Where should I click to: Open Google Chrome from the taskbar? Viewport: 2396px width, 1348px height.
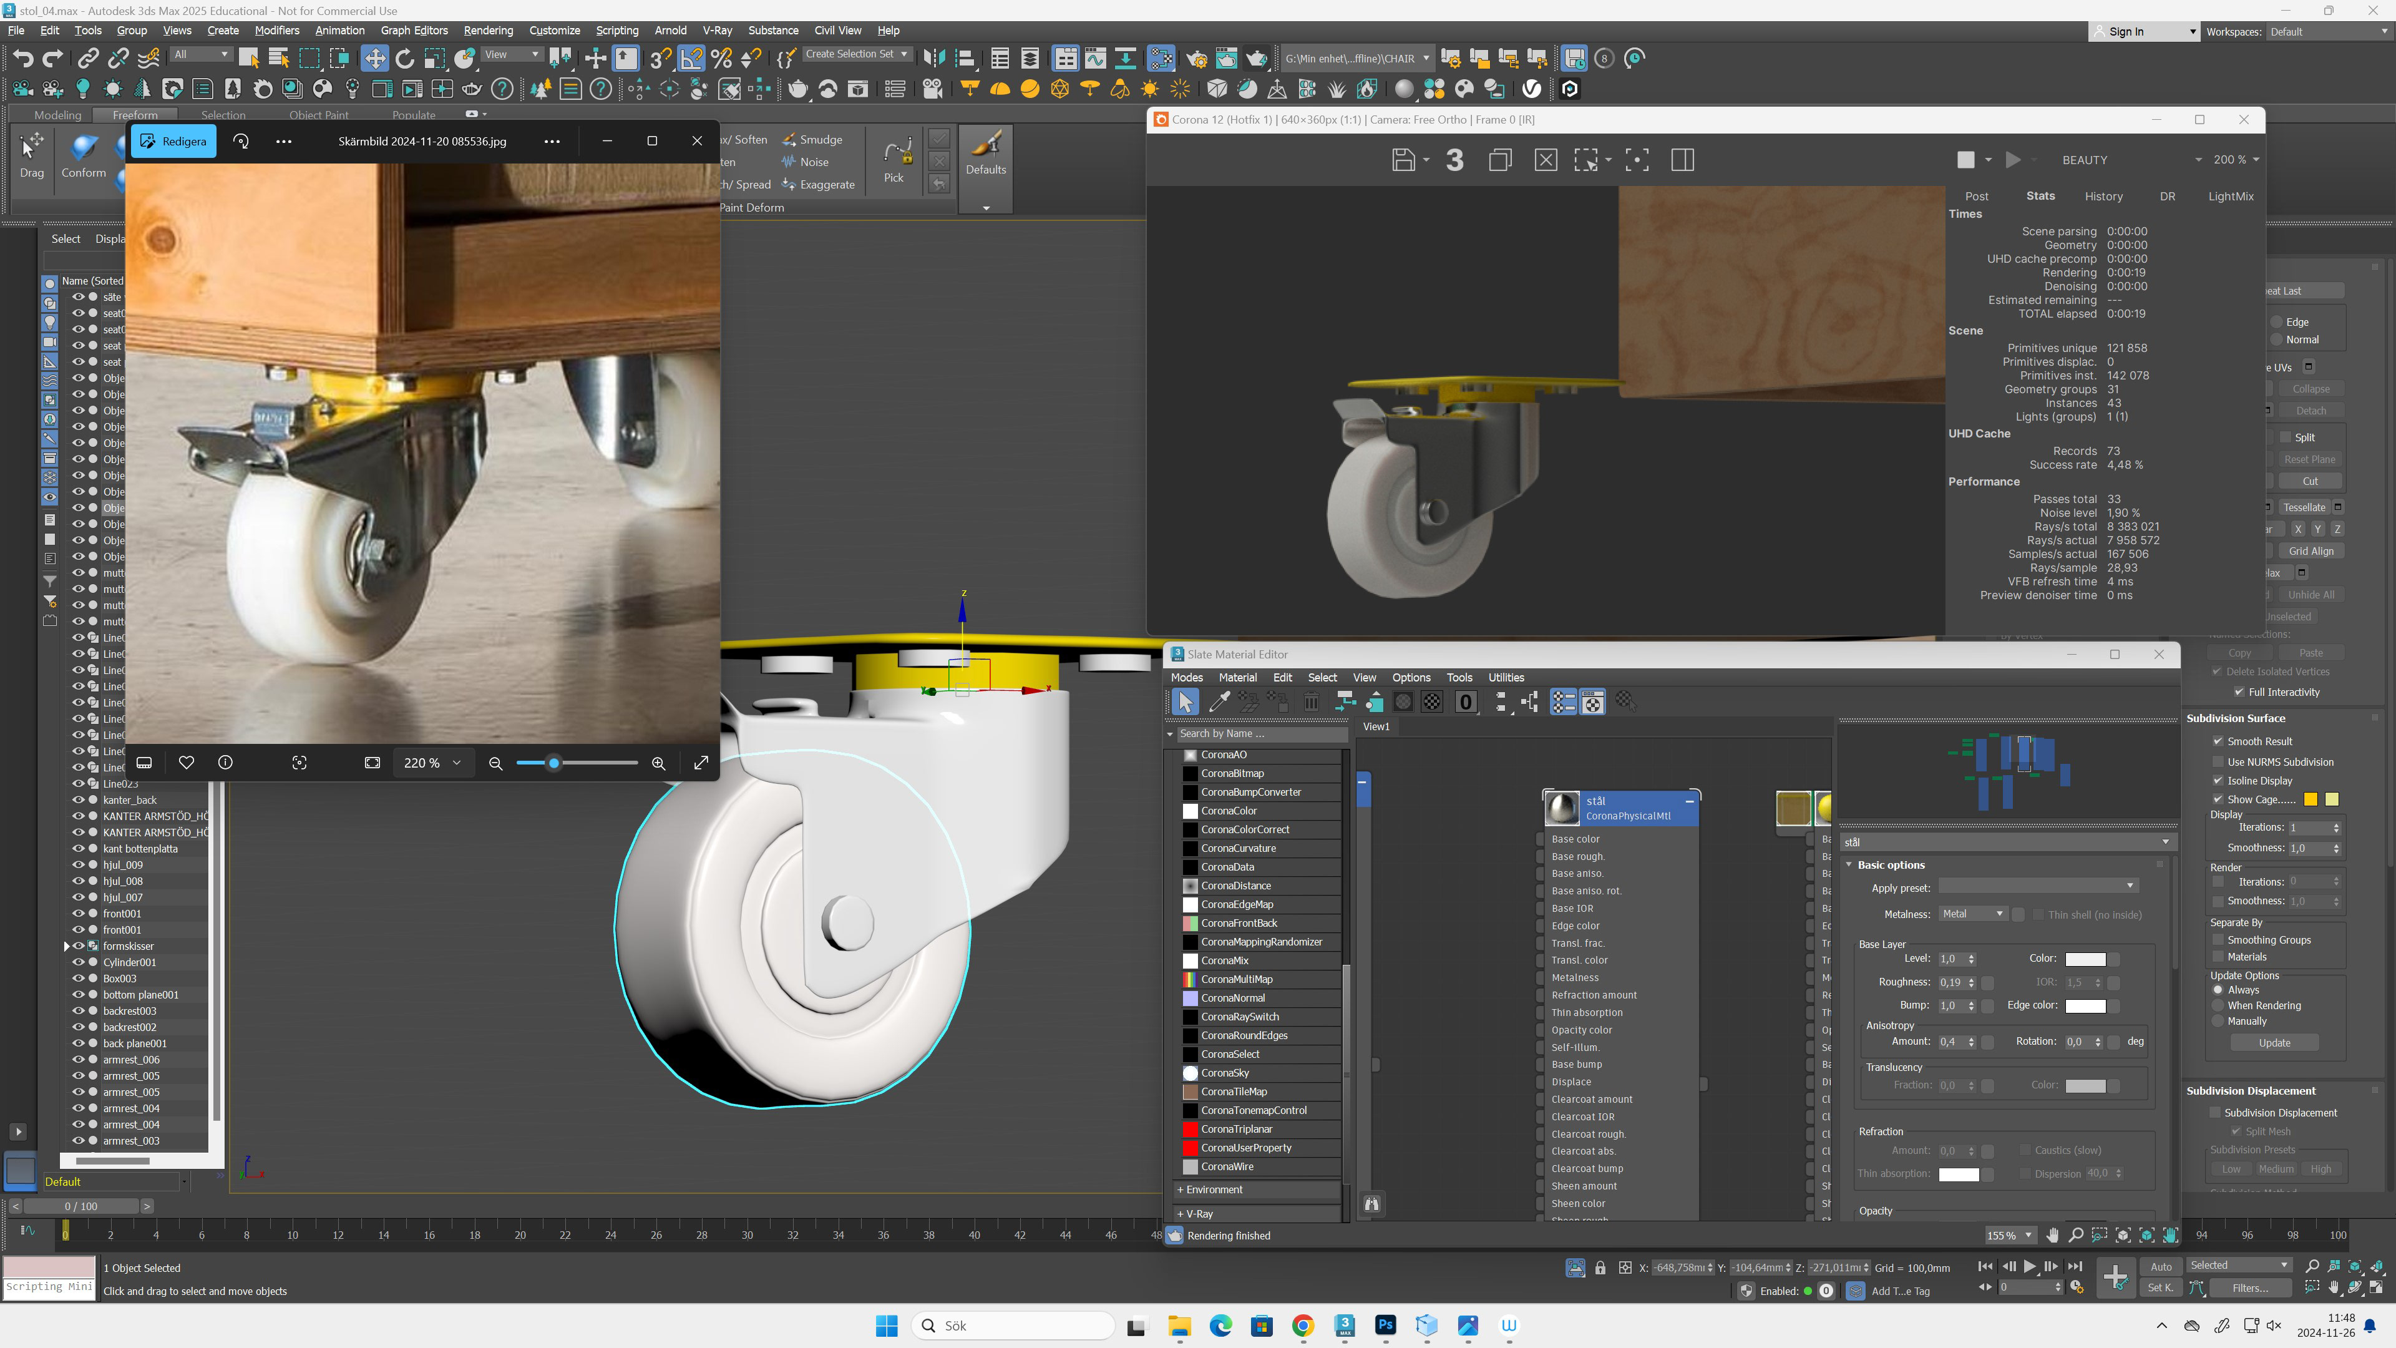tap(1302, 1326)
